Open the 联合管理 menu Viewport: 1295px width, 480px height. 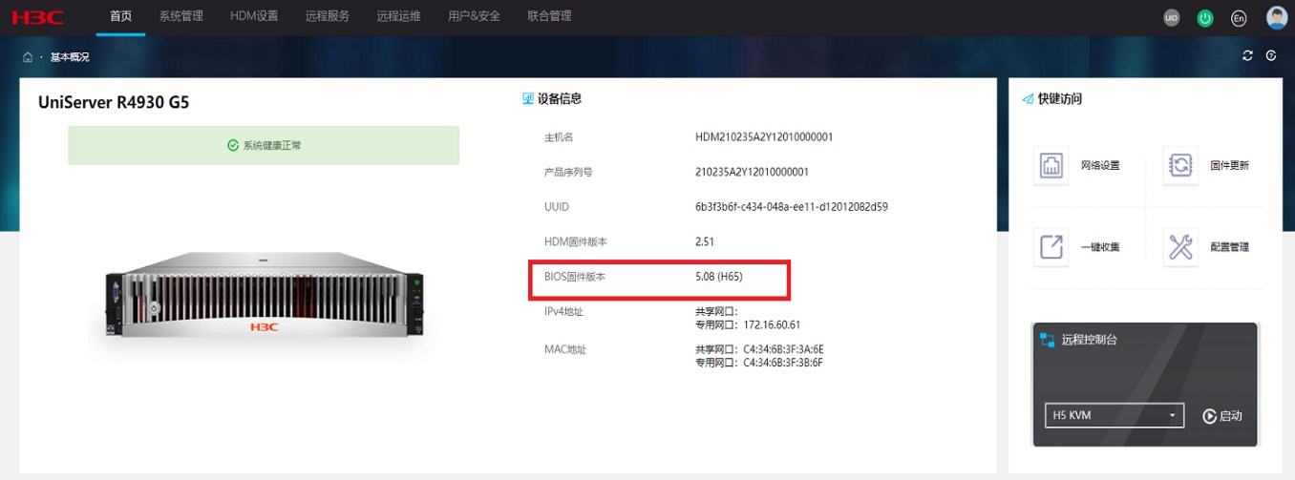click(549, 16)
